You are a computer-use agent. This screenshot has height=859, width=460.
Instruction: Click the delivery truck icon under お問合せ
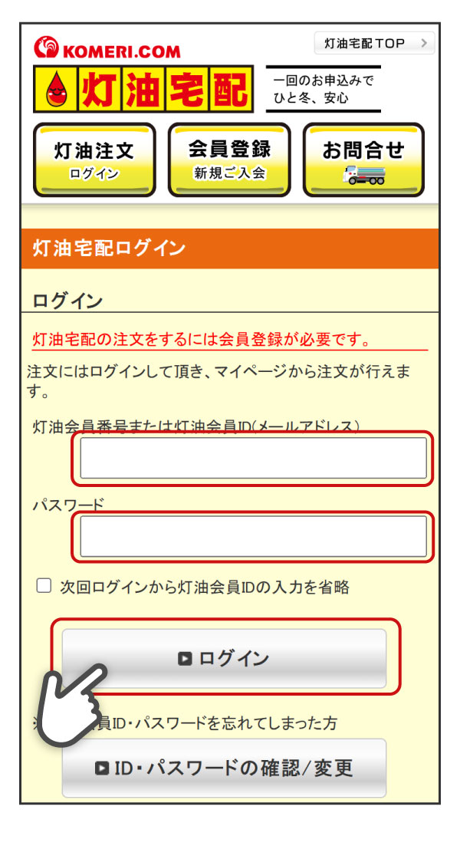coord(364,176)
